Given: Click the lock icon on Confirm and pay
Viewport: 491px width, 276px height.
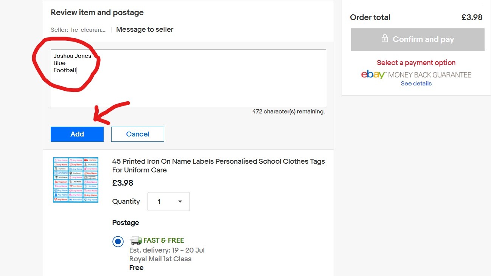Looking at the screenshot, I should [385, 39].
